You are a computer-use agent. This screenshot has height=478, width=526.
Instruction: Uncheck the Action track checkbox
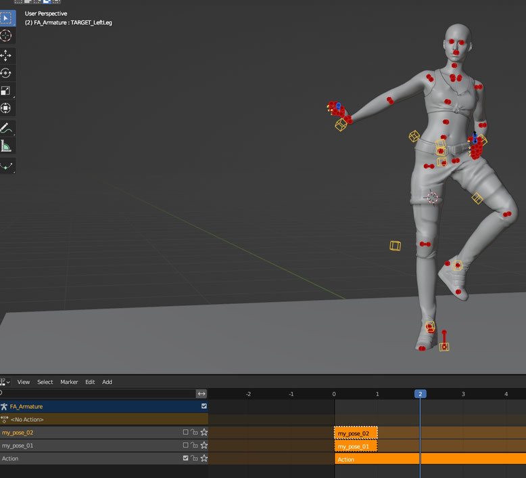tap(185, 458)
